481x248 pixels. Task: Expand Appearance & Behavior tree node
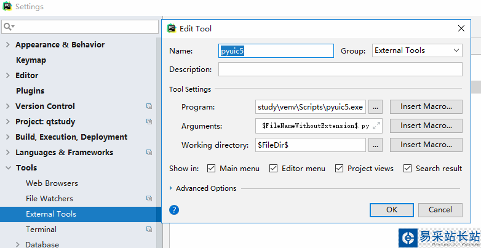[x=8, y=45]
